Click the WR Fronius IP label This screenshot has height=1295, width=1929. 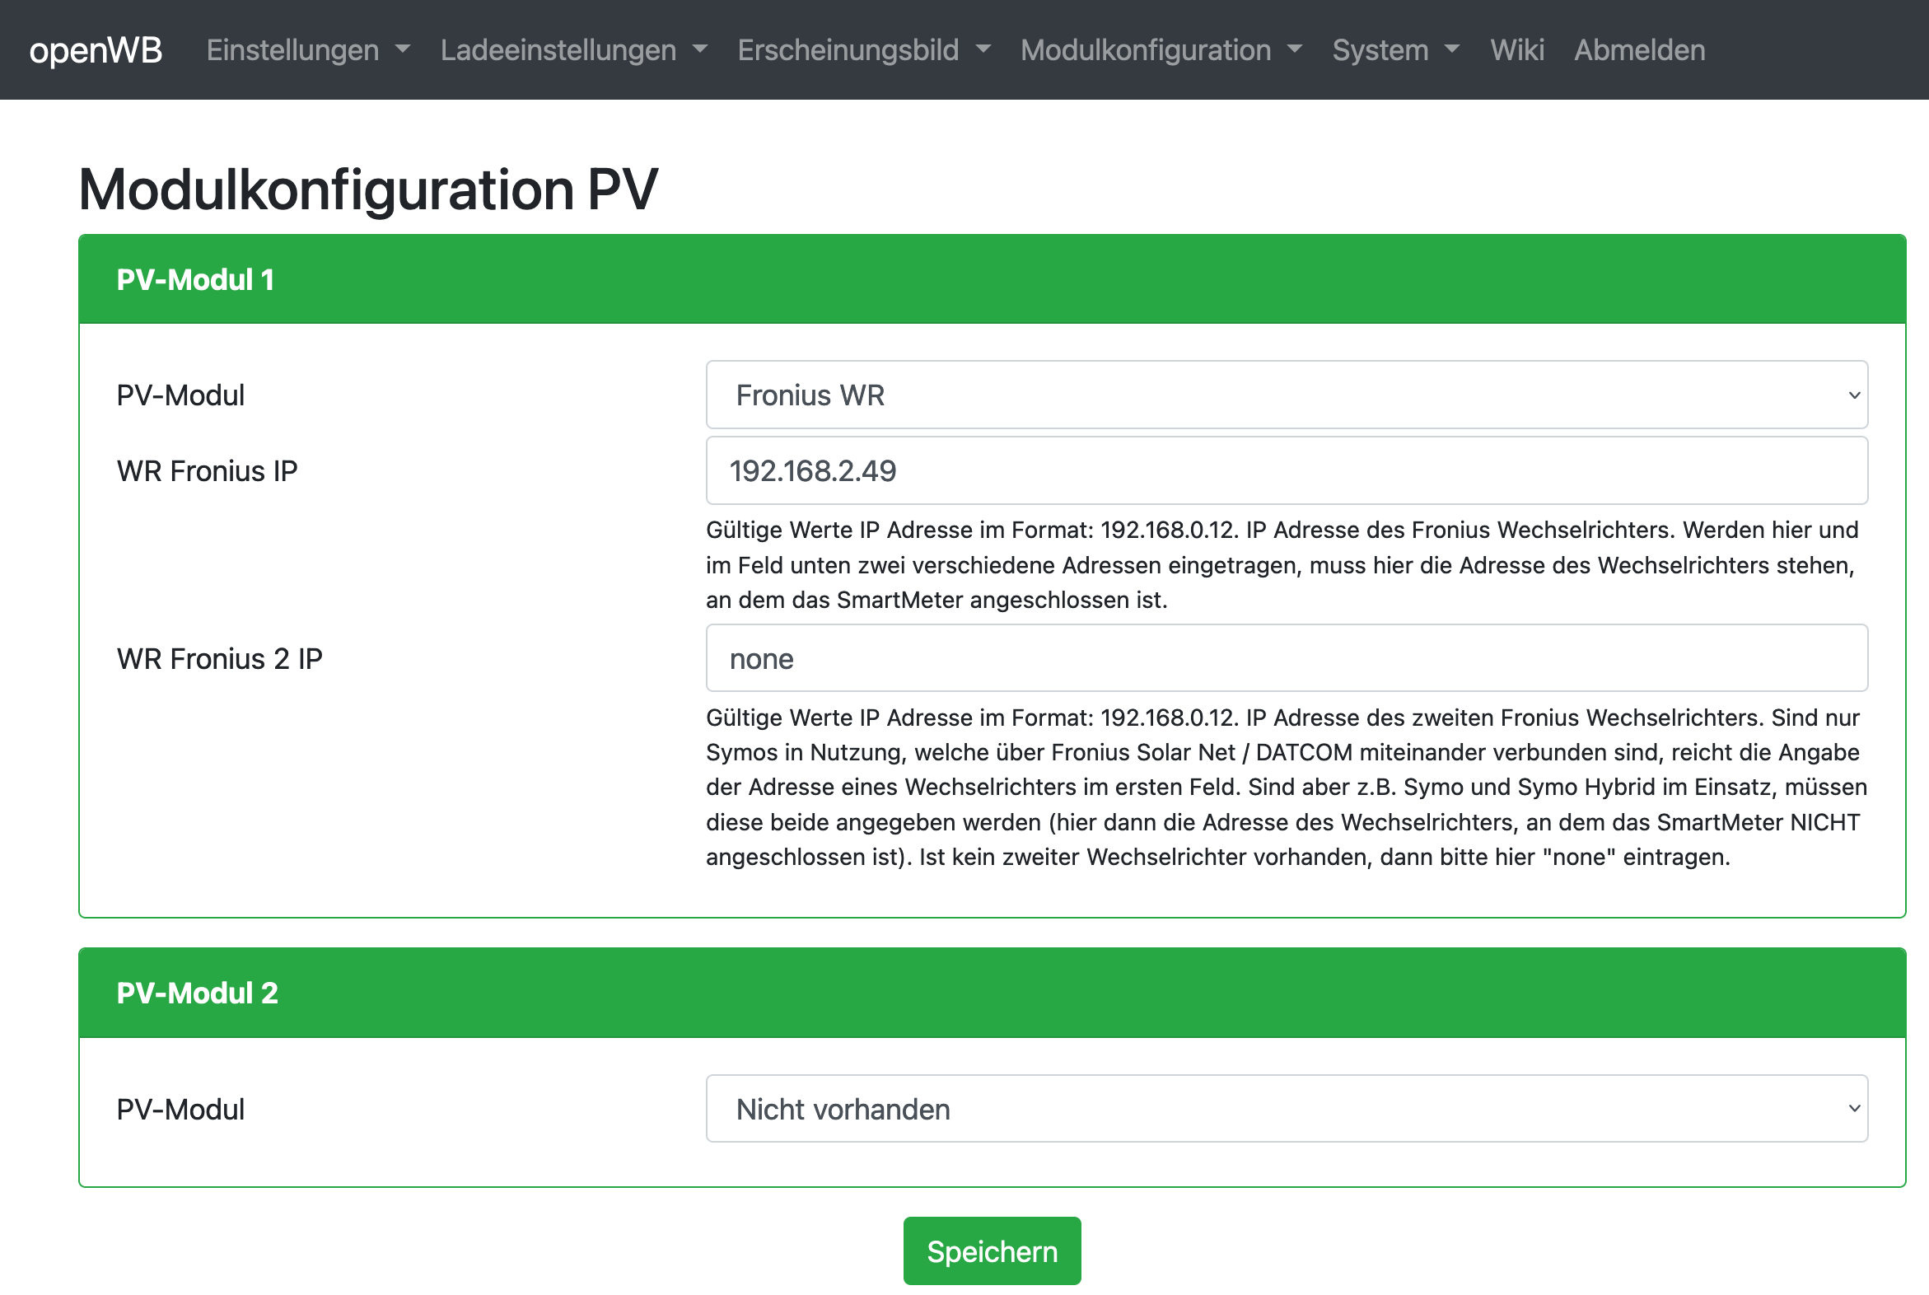click(x=207, y=470)
